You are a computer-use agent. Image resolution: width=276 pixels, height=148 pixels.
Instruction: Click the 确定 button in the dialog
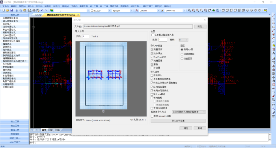click(x=186, y=128)
